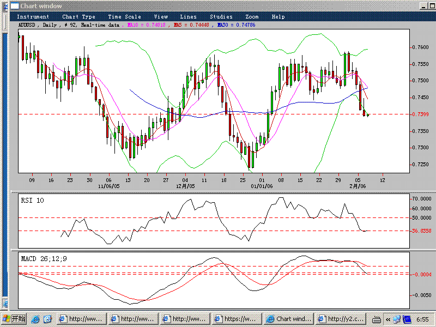Open the Help menu
Screen dimensions: 436x327
[278, 17]
